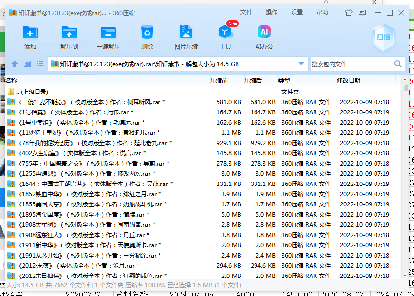The image size is (414, 296).
Task: Open the feedback message icon in title bar
Action: [362, 12]
